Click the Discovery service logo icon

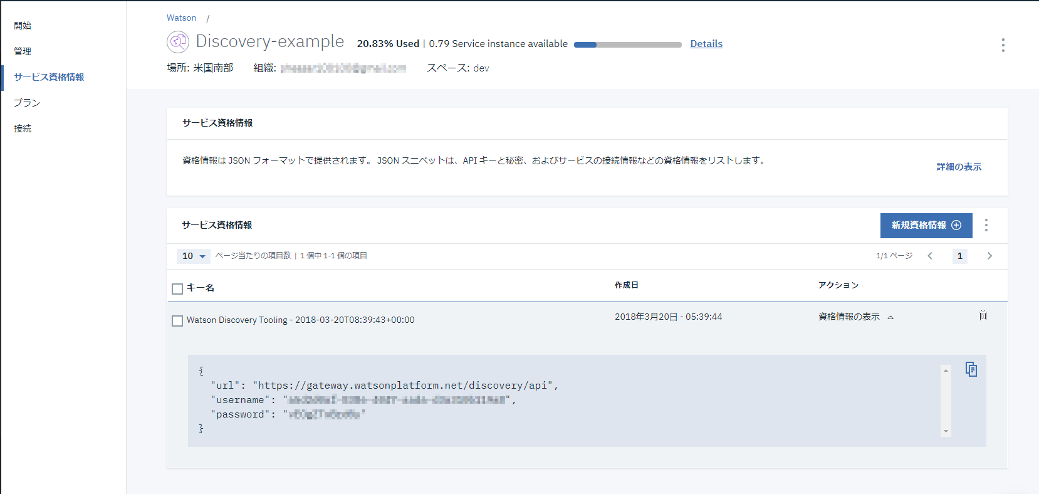[x=178, y=42]
